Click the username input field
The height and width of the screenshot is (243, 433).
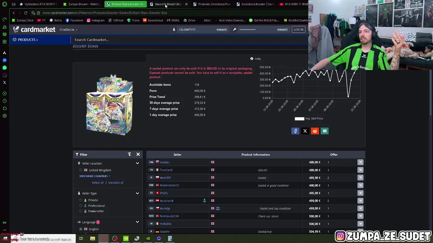(x=196, y=30)
